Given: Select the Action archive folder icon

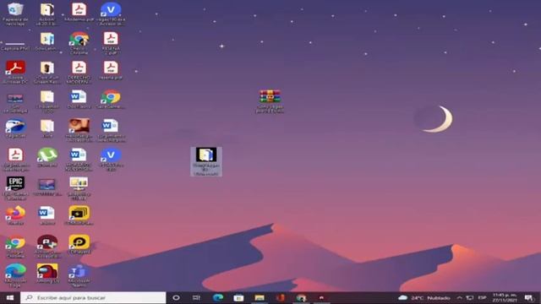Looking at the screenshot, I should pyautogui.click(x=47, y=14).
